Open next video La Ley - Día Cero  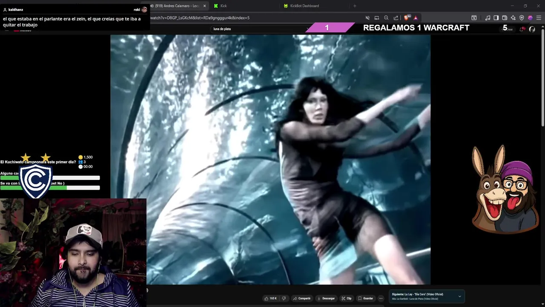pos(418,294)
